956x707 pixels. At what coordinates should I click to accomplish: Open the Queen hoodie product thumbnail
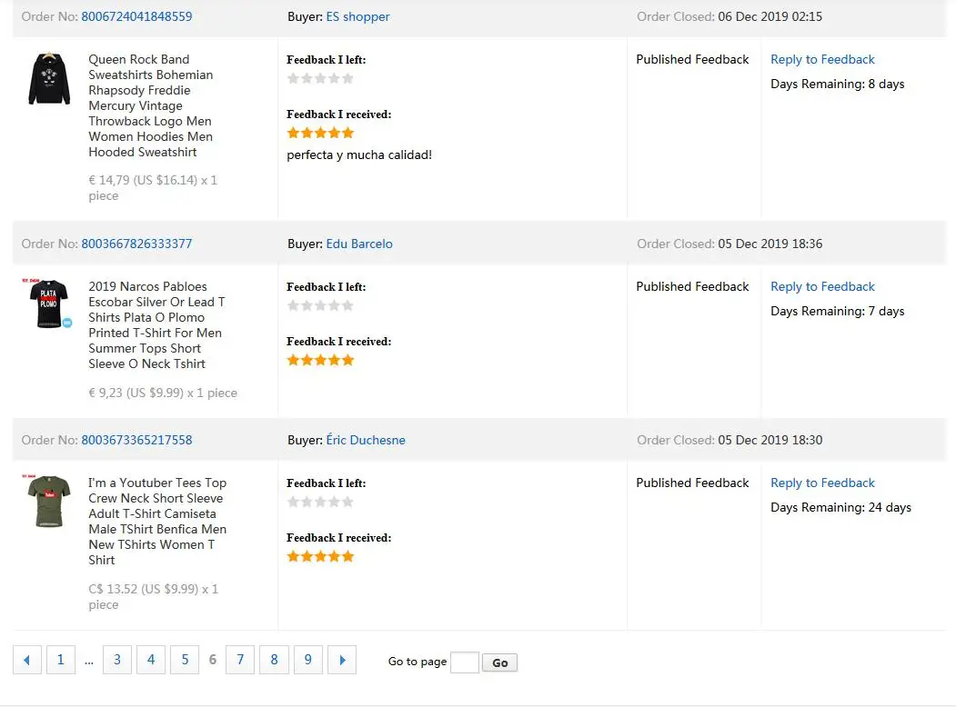tap(49, 78)
